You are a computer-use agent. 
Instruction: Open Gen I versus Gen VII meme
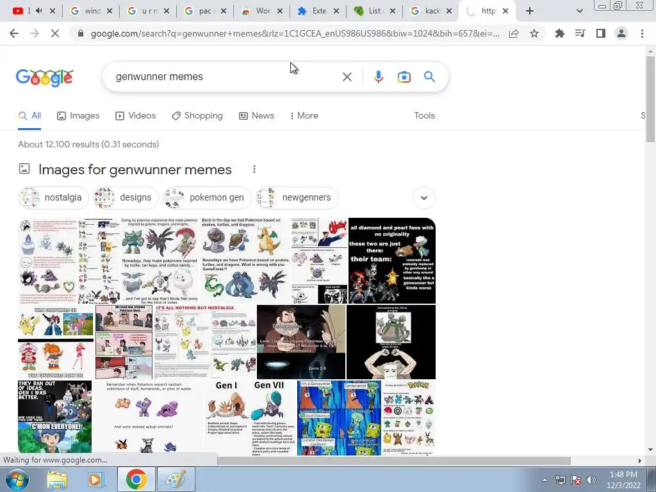[250, 418]
